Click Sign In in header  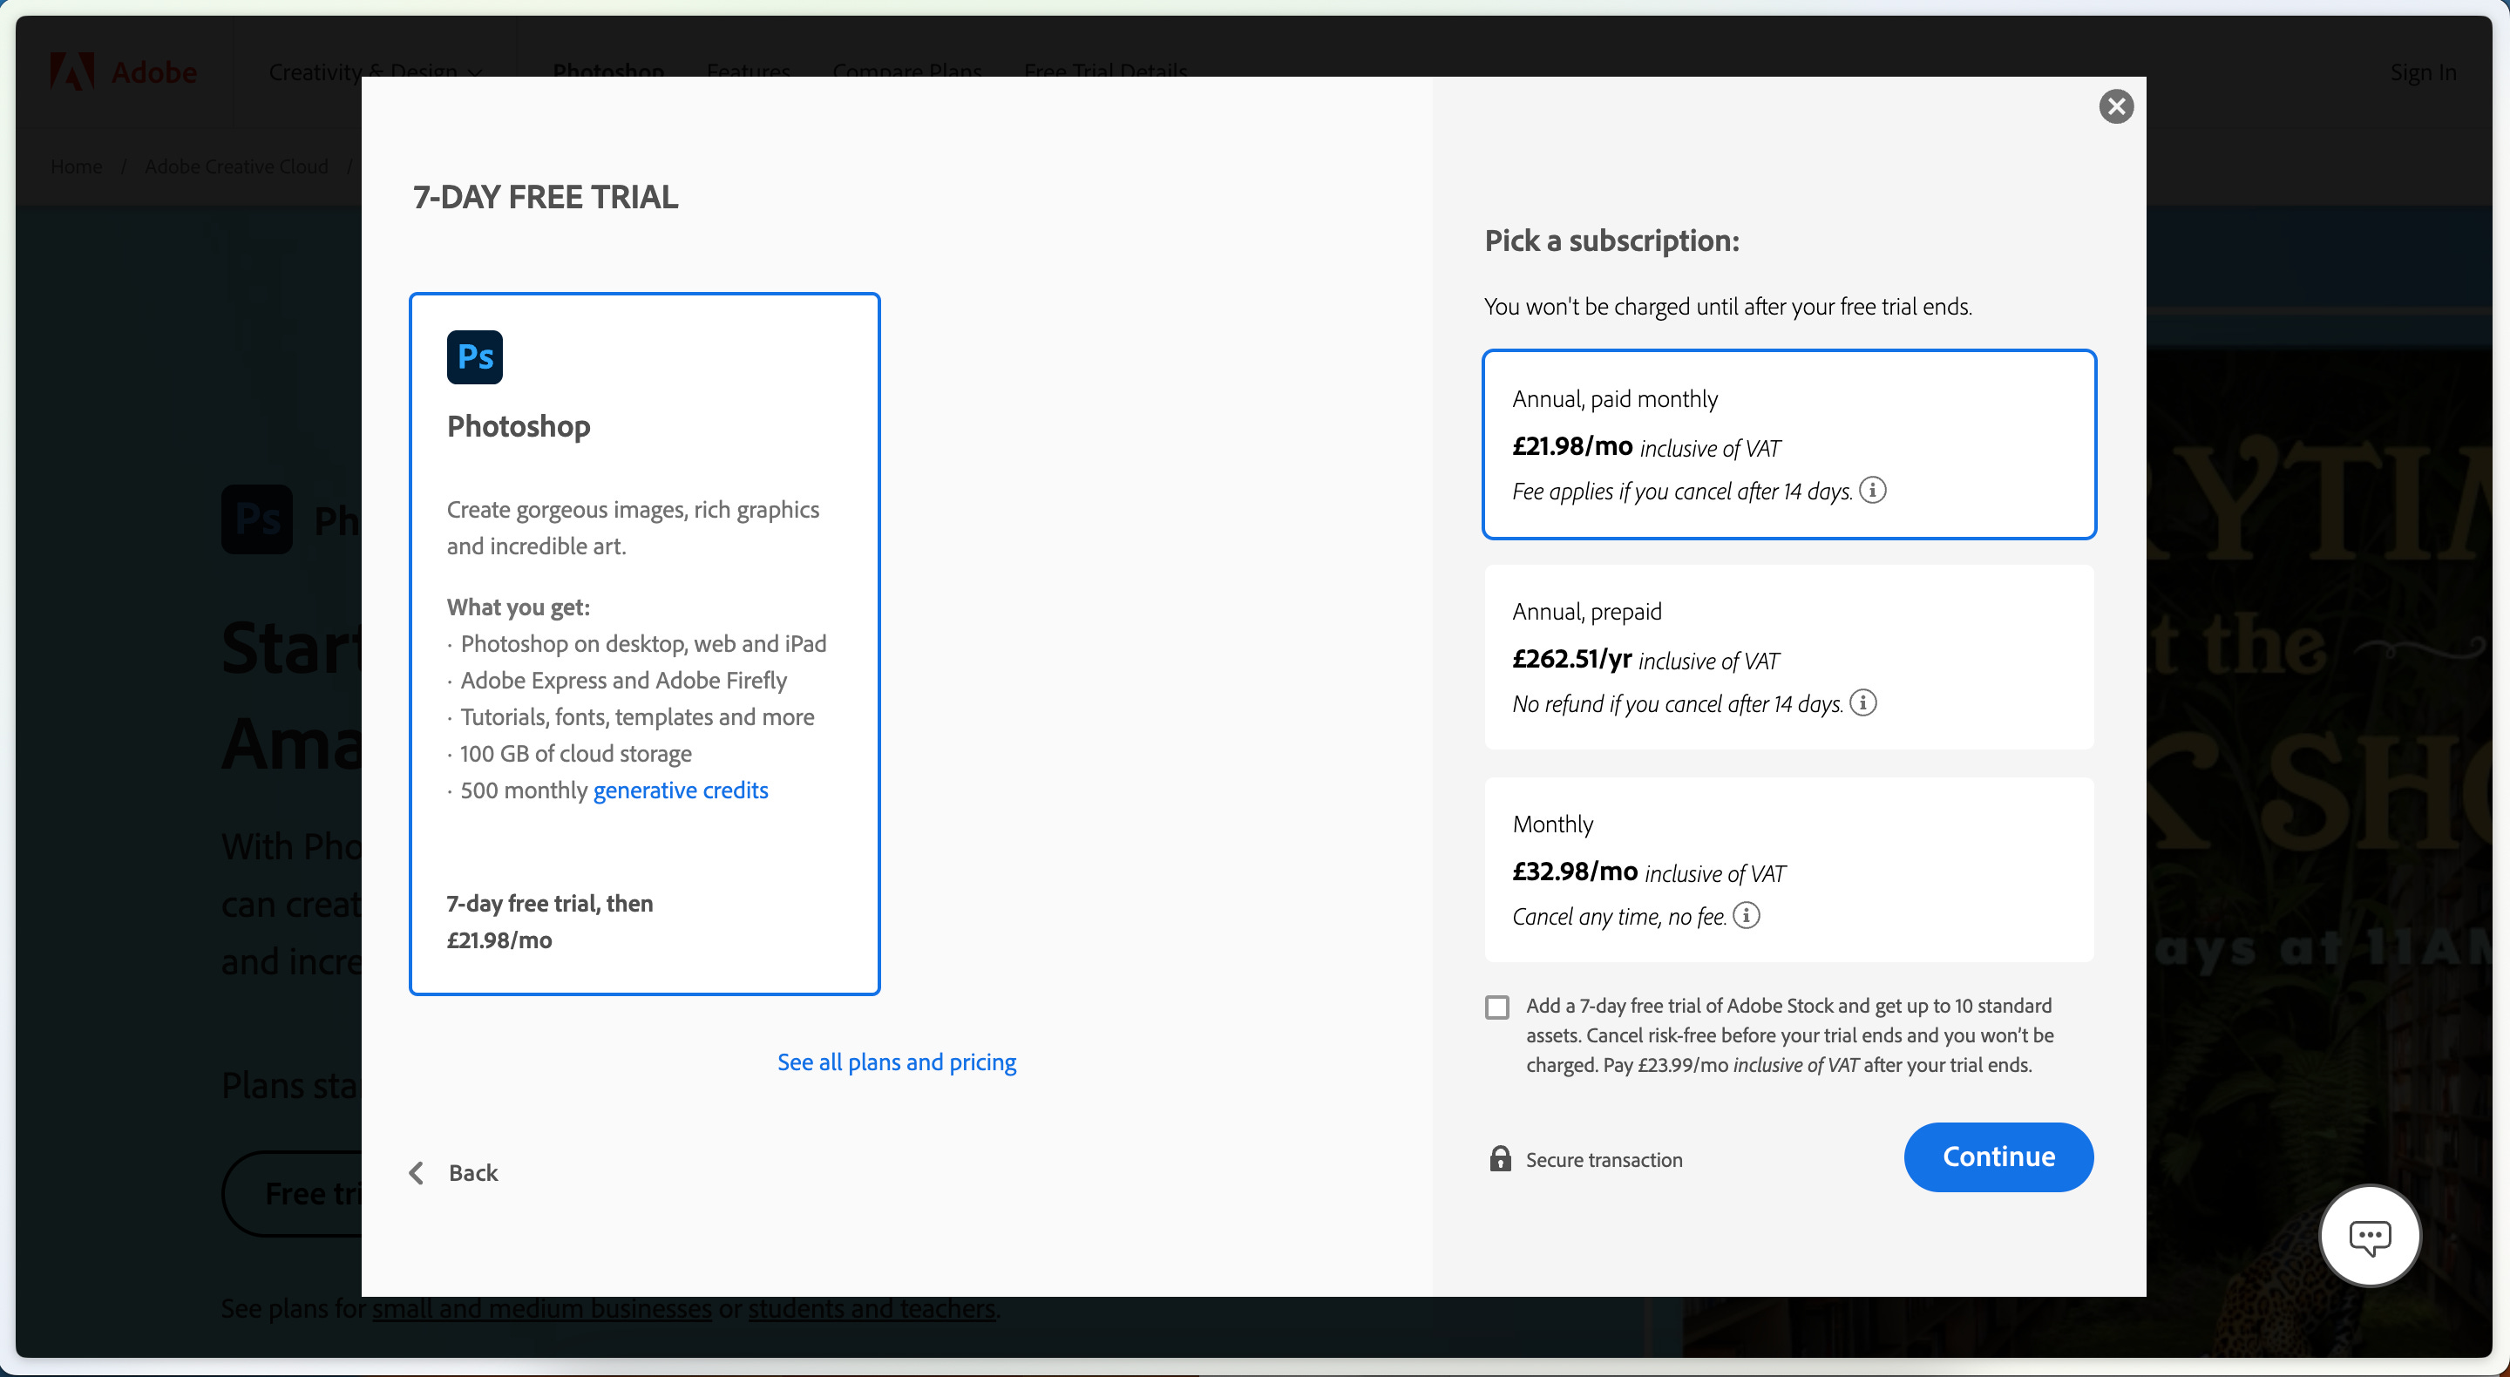pyautogui.click(x=2422, y=72)
